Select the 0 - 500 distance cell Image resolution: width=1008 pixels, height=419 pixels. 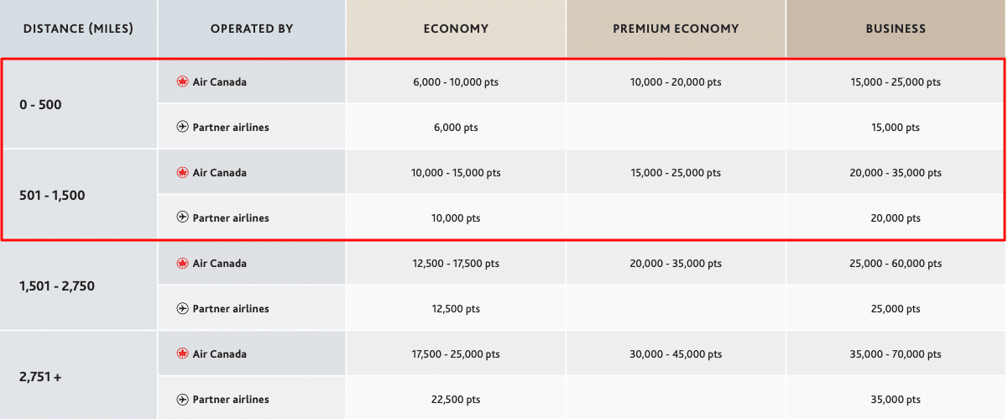tap(40, 105)
